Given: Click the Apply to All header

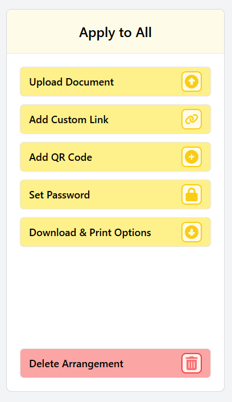Looking at the screenshot, I should tap(115, 32).
